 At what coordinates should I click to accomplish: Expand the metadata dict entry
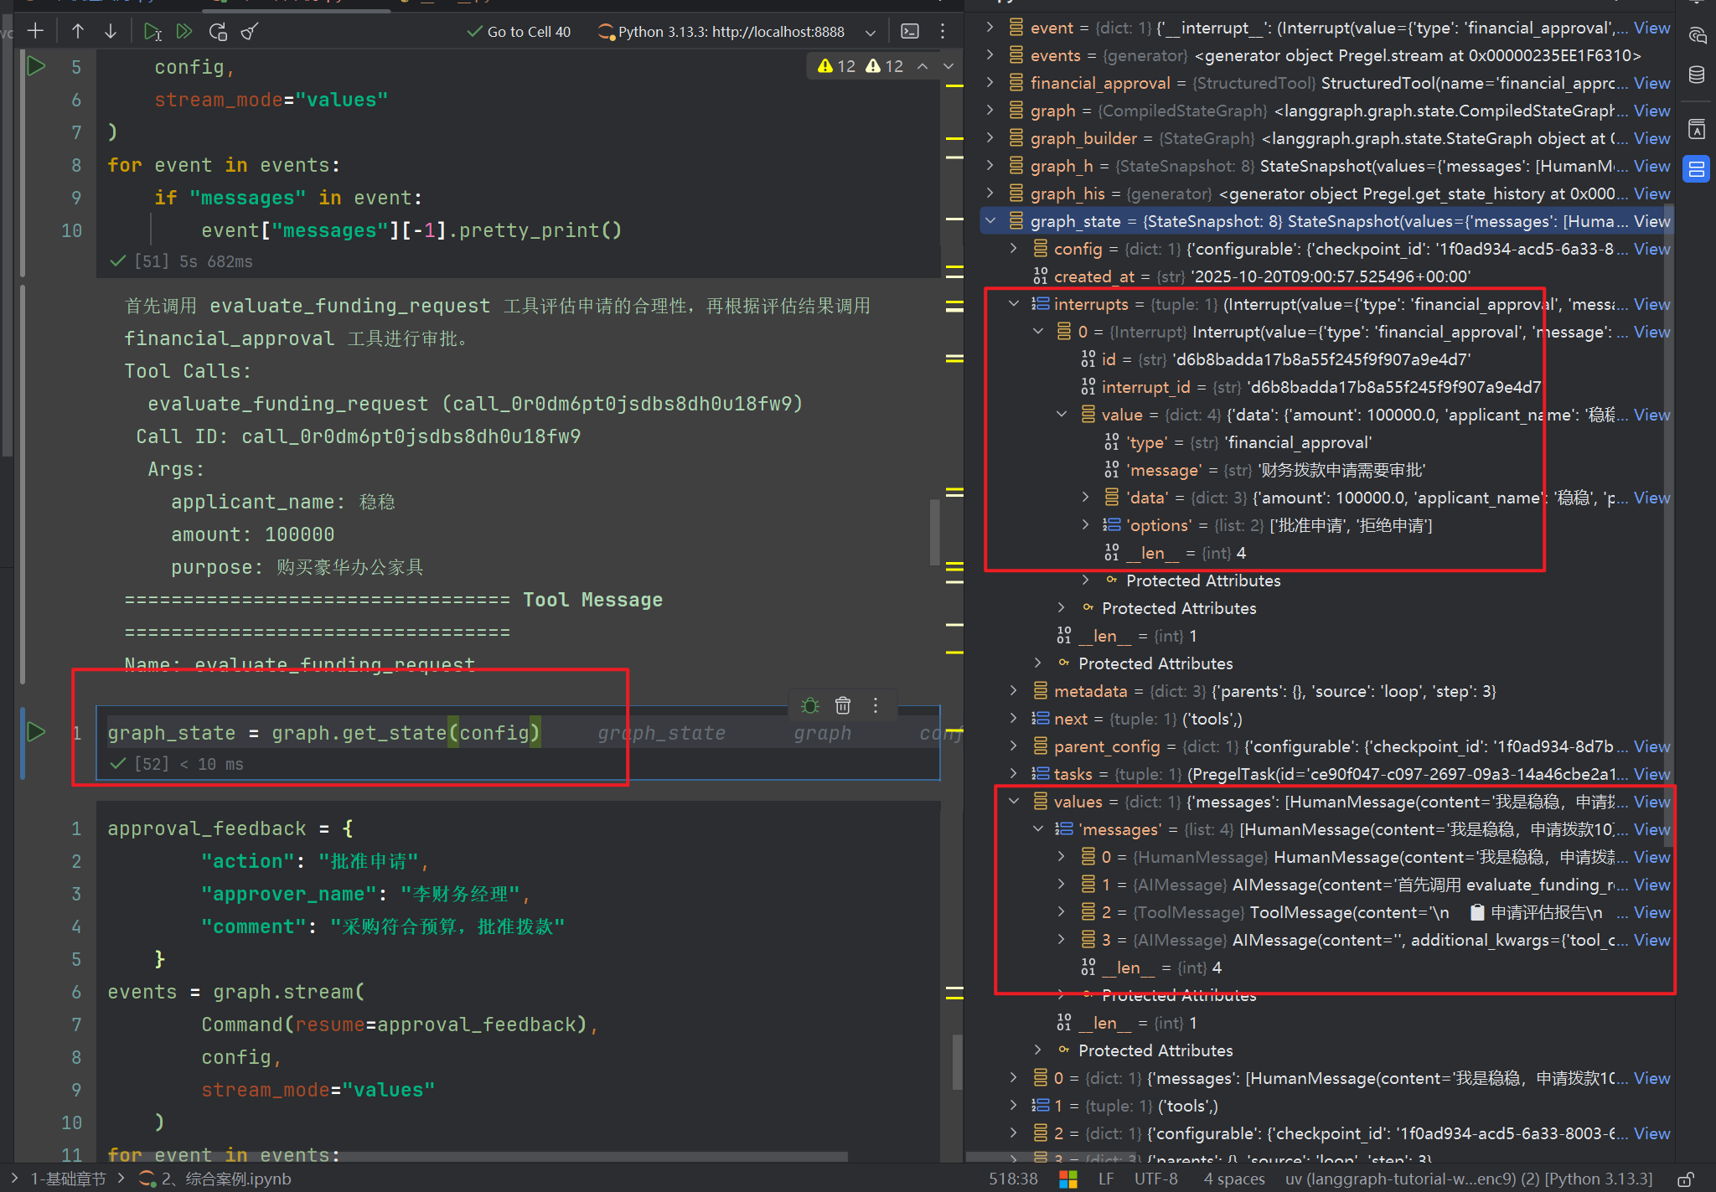tap(1014, 691)
